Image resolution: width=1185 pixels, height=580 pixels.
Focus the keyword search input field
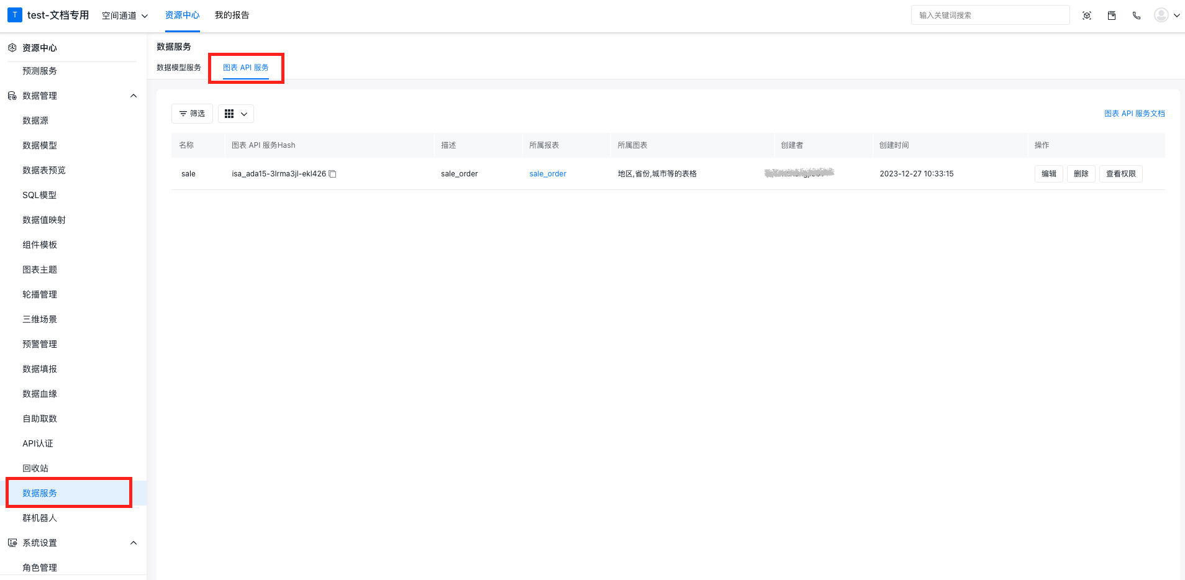[990, 15]
